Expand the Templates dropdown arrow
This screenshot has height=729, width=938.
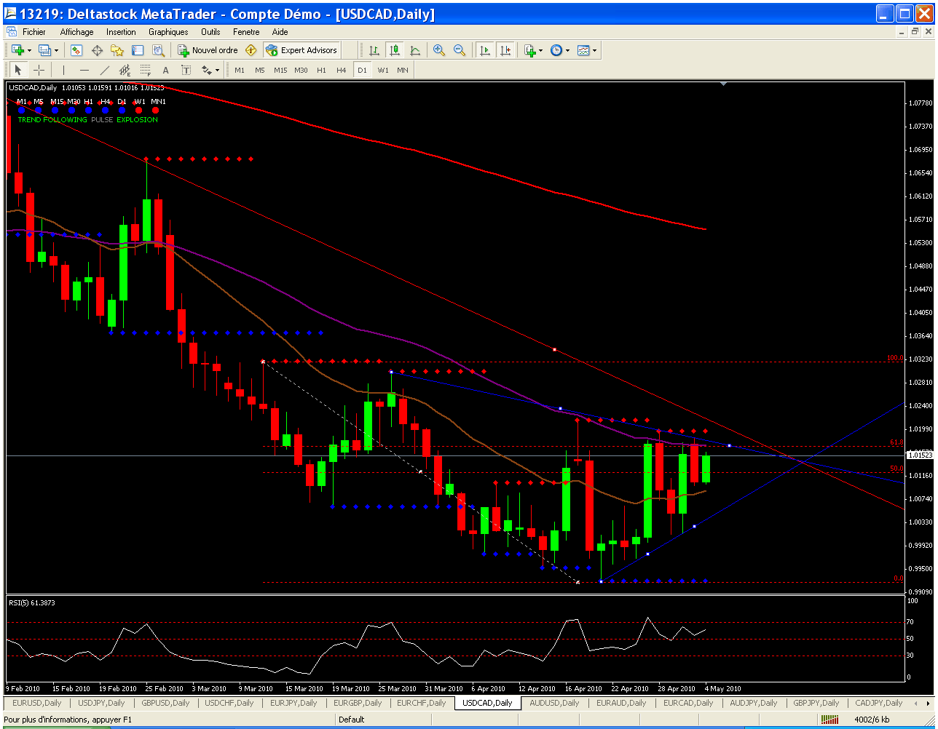[x=595, y=50]
